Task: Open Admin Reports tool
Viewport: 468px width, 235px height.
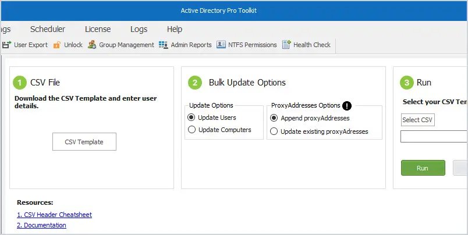Action: pos(185,45)
